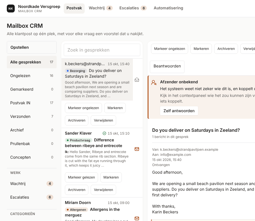The height and width of the screenshot is (221, 255).
Task: Click green check icon beside Sander Klaver
Action: 104,133
